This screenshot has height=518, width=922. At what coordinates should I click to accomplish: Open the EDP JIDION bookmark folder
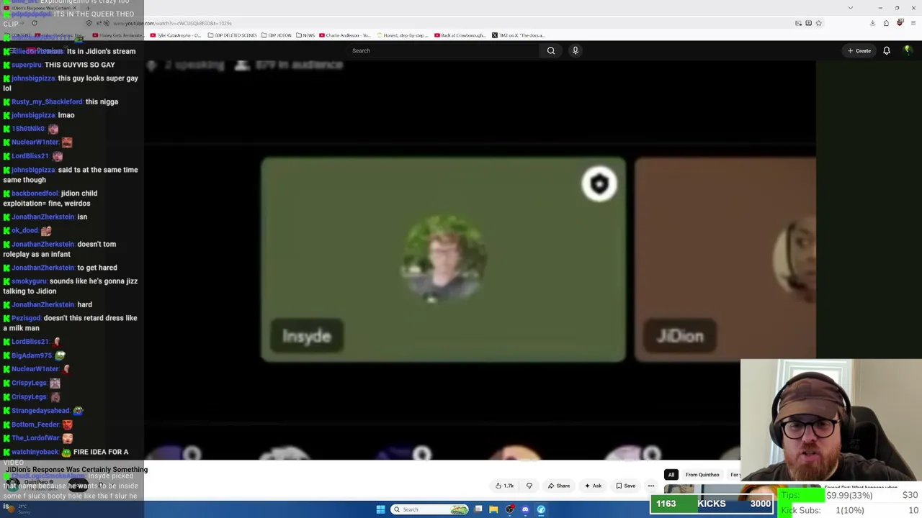click(277, 35)
